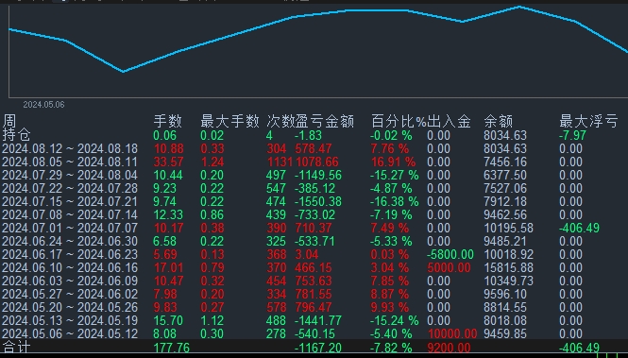Viewport: 628px width, 358px height.
Task: Click the deposit value 5000.00
Action: coord(449,268)
